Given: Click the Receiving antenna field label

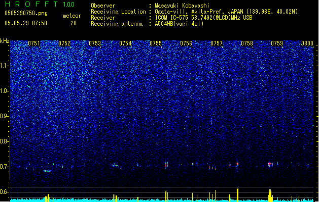Looking at the screenshot, I should click(117, 24).
